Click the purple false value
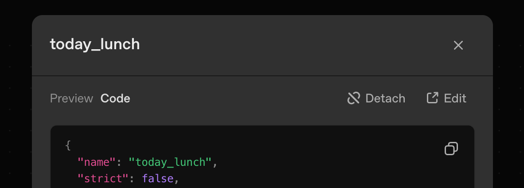 158,179
